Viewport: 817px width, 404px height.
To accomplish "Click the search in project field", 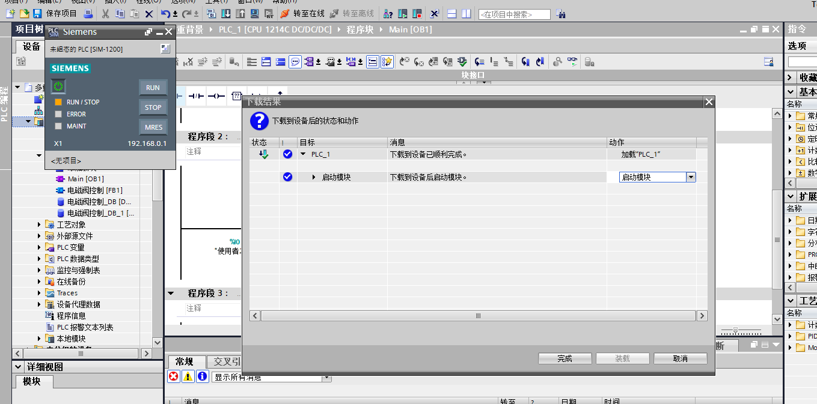I will tap(514, 14).
